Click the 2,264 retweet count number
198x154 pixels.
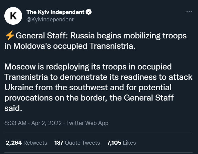14,143
